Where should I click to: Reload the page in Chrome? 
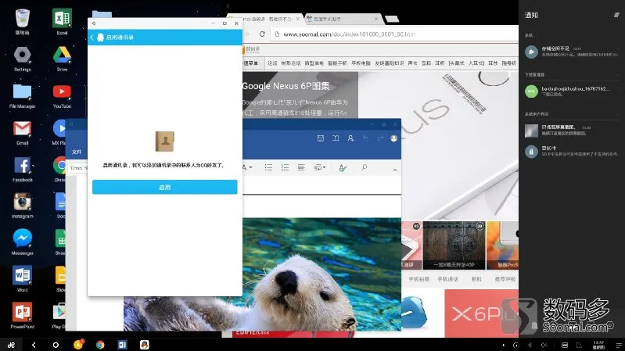pyautogui.click(x=262, y=34)
